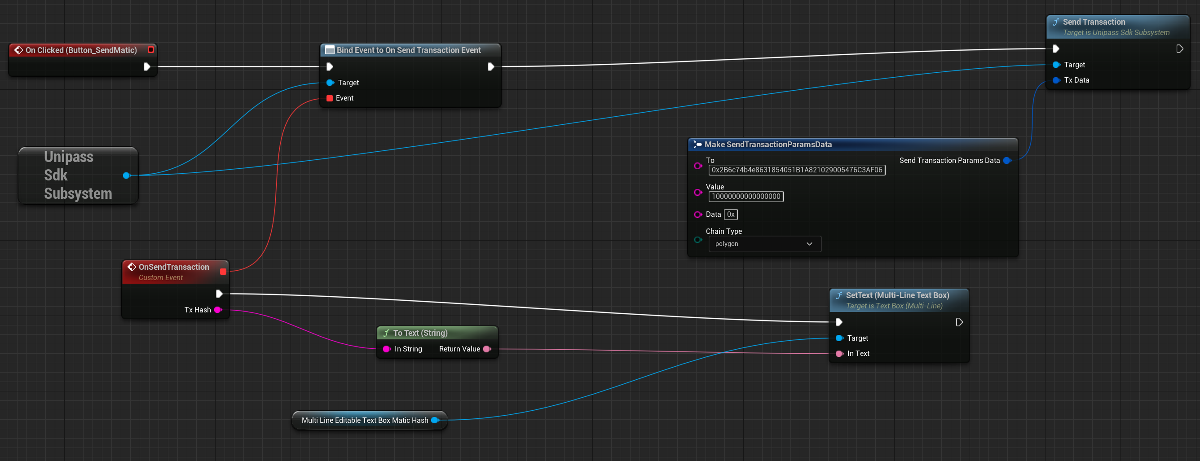Click the red delegate pin on On Clicked node

click(151, 50)
